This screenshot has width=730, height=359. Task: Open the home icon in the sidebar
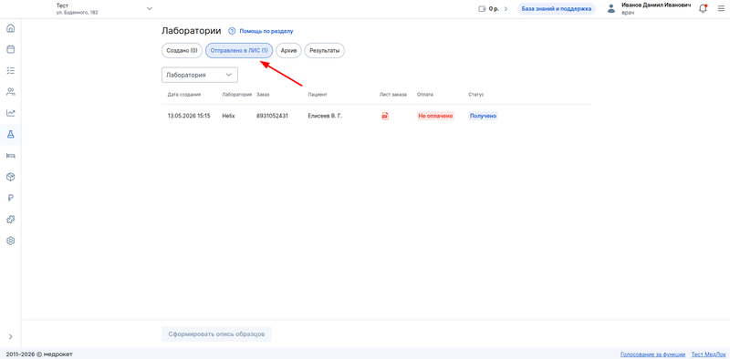point(10,28)
